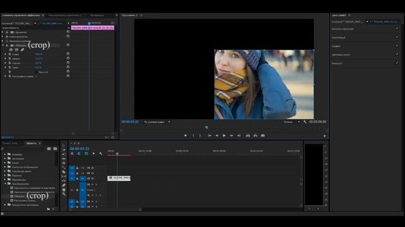The image size is (405, 227).
Task: Open the playback resolution dropdown
Action: coord(292,122)
